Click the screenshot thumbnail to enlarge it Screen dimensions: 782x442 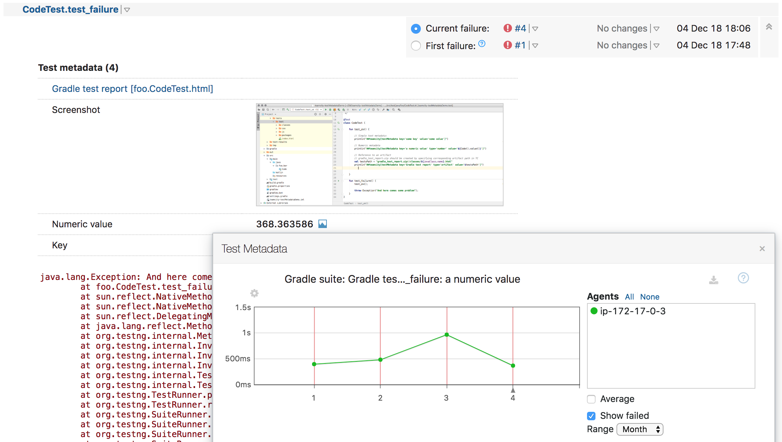coord(380,155)
